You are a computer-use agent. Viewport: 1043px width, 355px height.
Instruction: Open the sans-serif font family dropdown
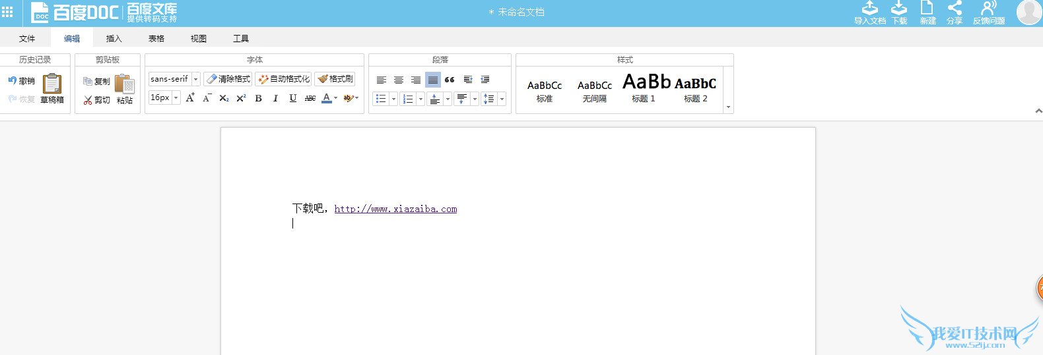(195, 79)
